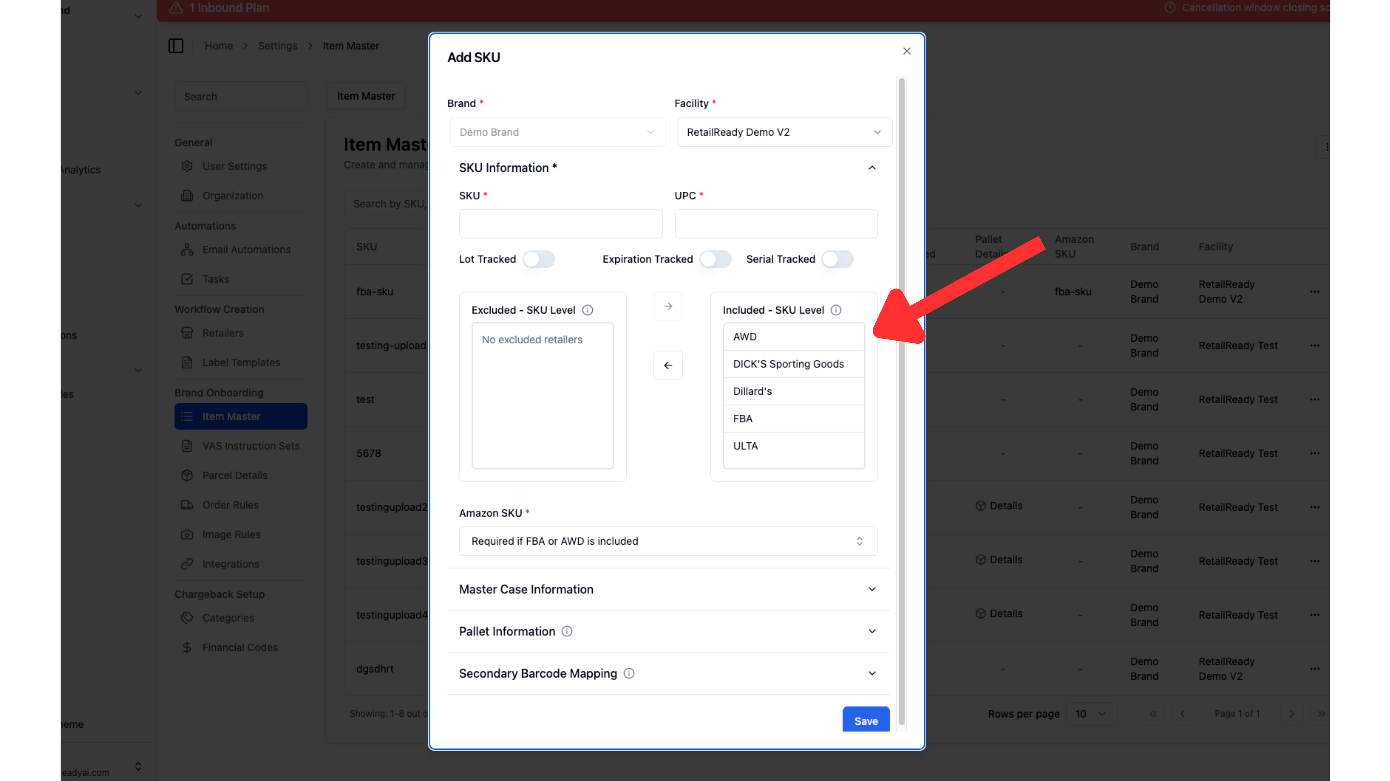Screen dimensions: 1390x781
Task: Show Secondary Barcode Mapping info icon
Action: [x=629, y=673]
